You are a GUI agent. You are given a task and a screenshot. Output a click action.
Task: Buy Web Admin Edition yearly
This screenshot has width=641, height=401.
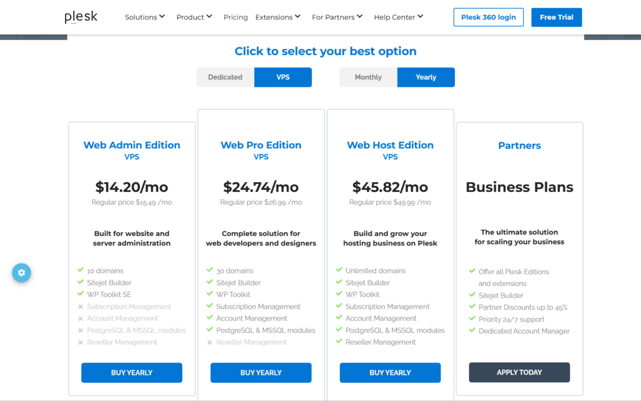(x=131, y=373)
